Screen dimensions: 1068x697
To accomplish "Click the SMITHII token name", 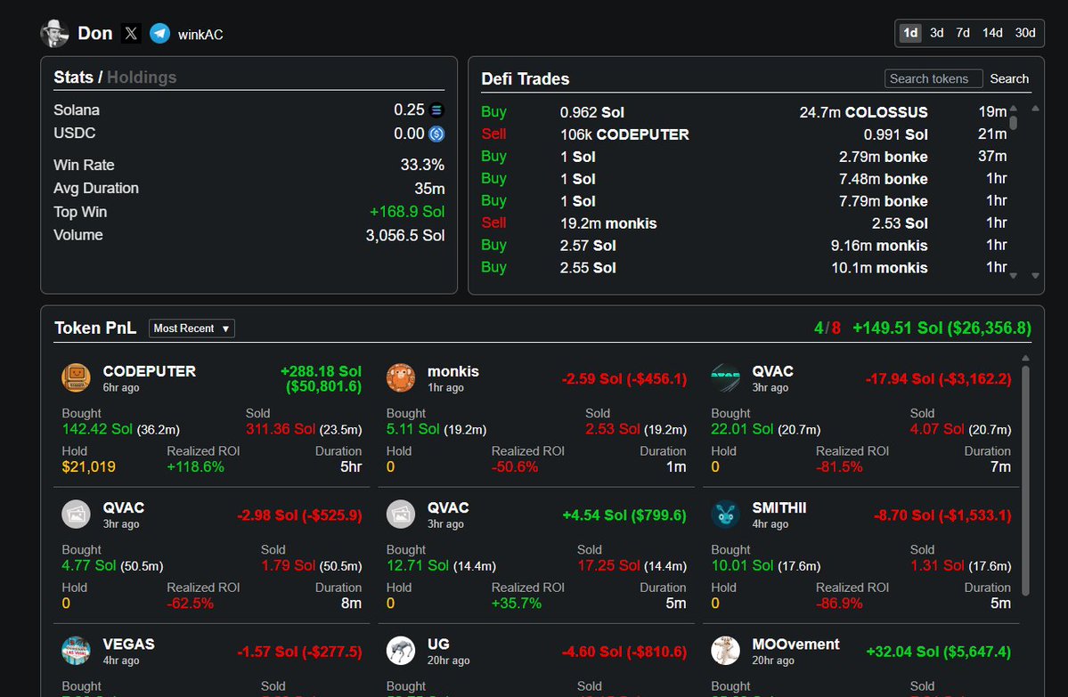I will pyautogui.click(x=779, y=507).
